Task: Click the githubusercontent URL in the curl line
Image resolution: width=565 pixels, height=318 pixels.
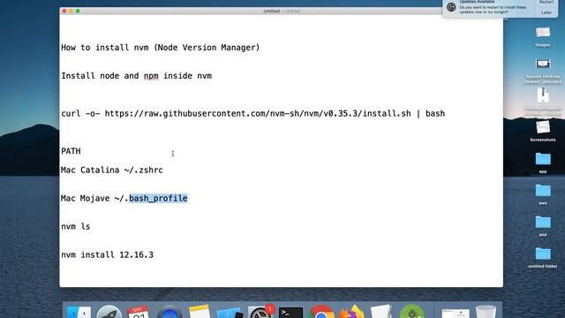Action: coord(258,114)
